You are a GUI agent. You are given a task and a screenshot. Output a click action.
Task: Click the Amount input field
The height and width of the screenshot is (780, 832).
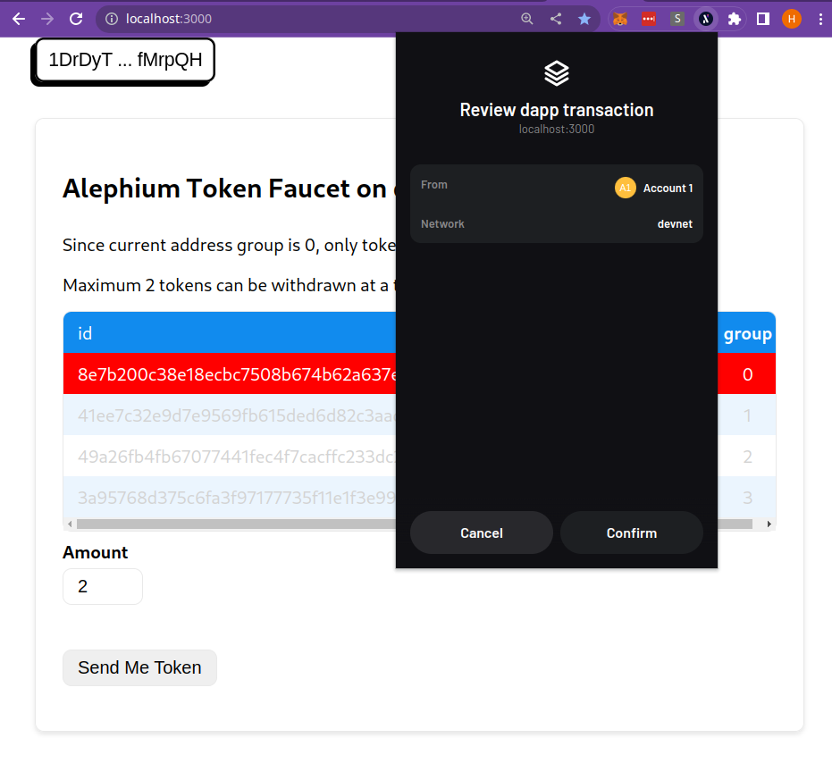point(103,586)
